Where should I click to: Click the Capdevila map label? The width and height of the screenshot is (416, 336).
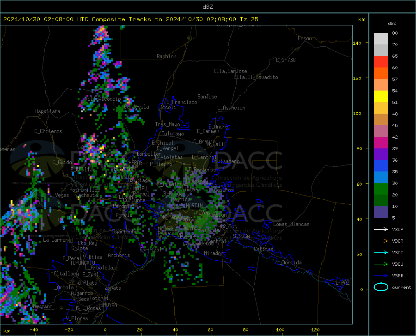tap(136, 107)
